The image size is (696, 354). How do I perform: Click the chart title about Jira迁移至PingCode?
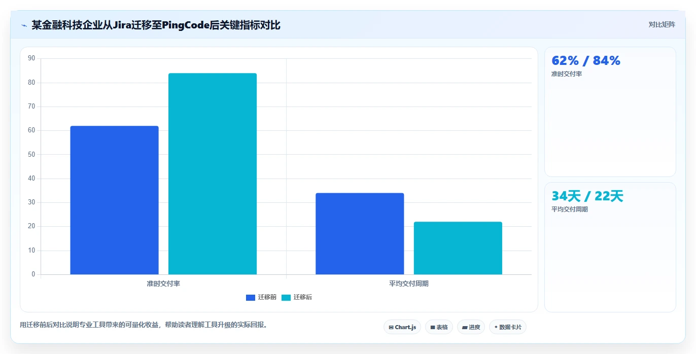pos(156,25)
